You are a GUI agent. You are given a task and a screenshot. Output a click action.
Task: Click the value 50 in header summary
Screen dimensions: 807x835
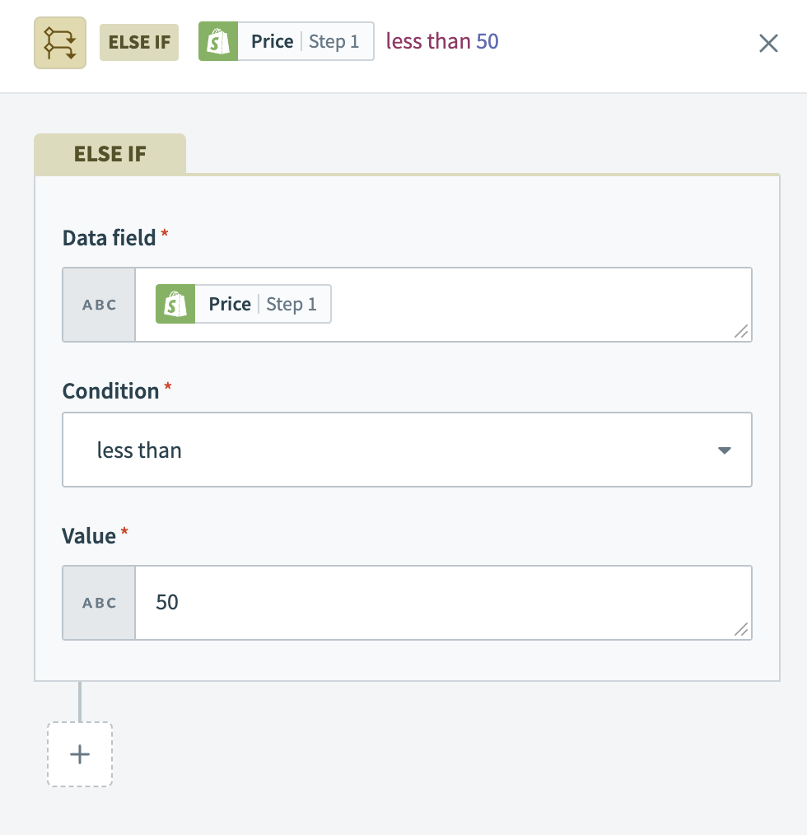[x=487, y=42]
